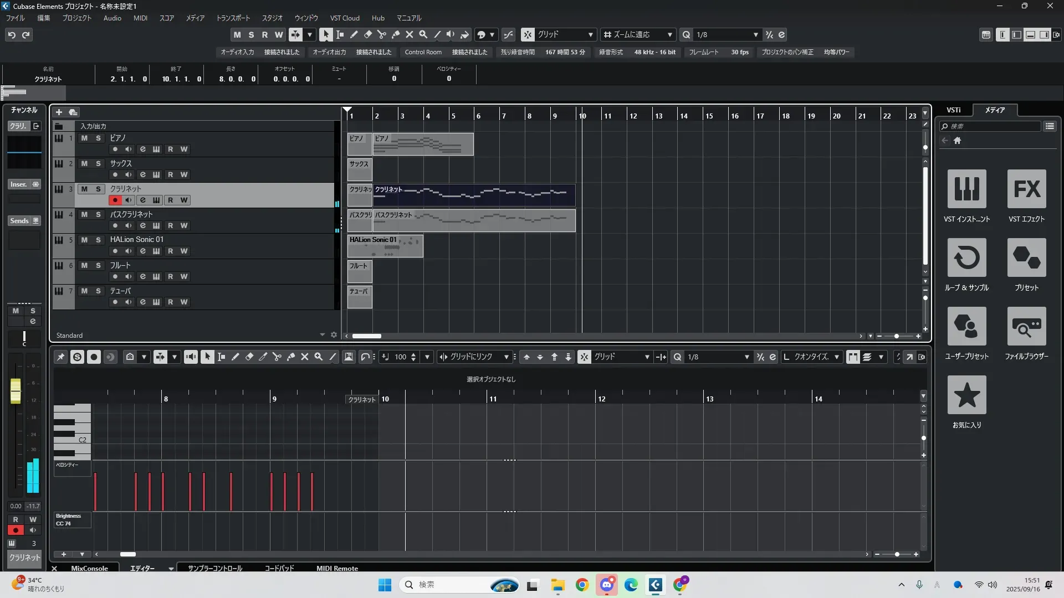
Task: Disable record enable on クラリネット track
Action: (115, 200)
